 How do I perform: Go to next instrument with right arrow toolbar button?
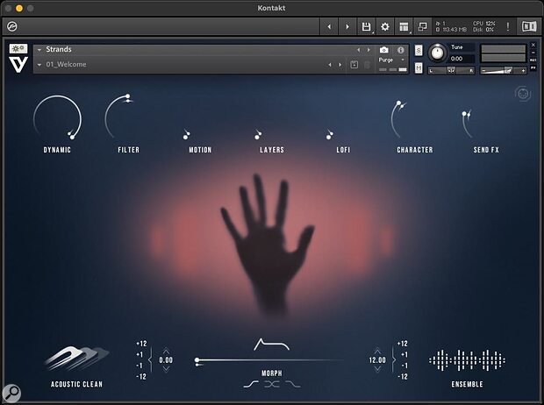347,26
